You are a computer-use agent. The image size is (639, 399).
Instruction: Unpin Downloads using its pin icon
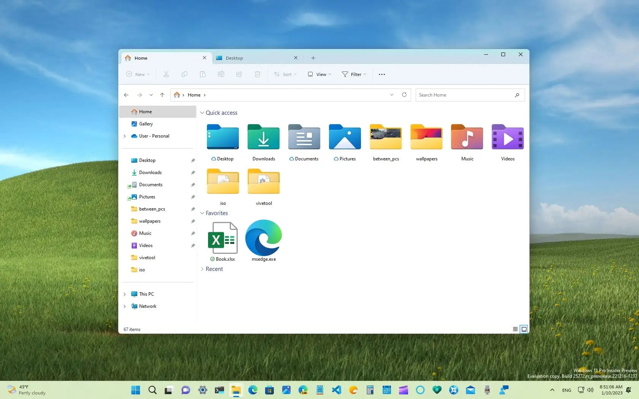tap(193, 173)
